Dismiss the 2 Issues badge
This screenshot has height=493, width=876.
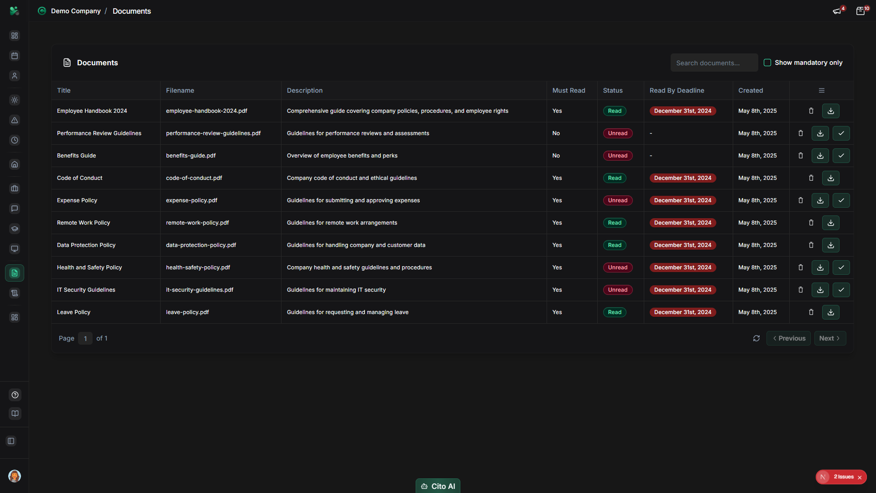point(860,477)
